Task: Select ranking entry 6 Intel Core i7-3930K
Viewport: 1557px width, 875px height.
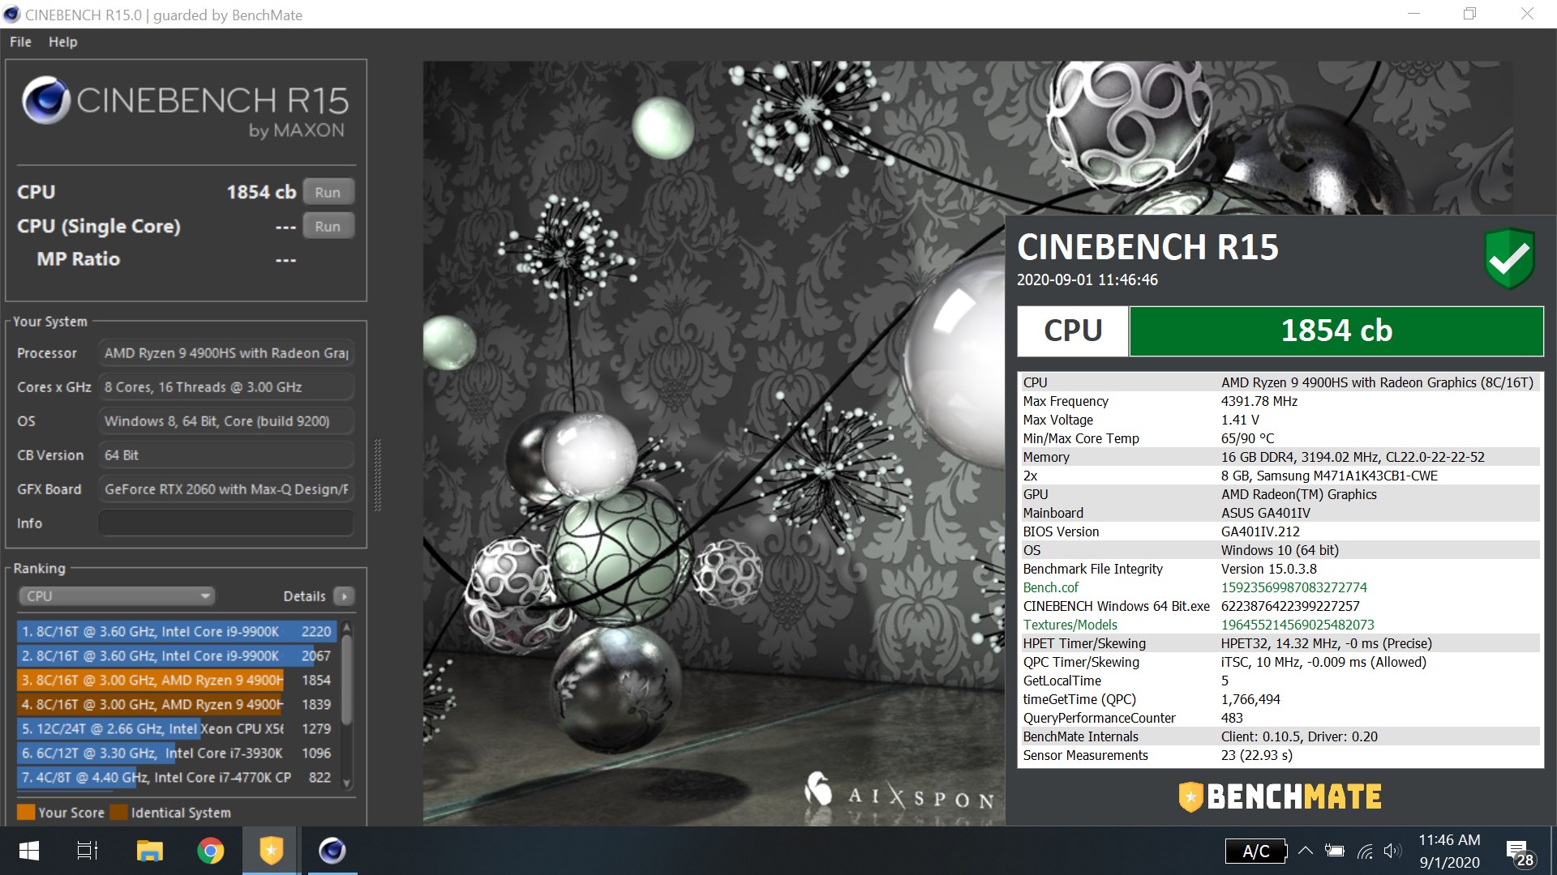Action: click(177, 753)
